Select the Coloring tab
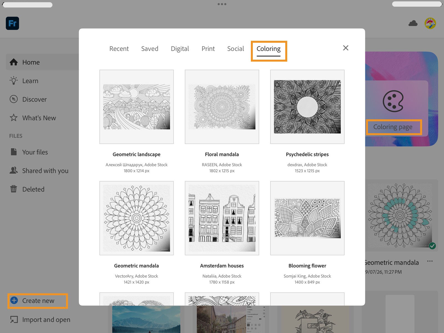Viewport: 444px width, 333px height. [269, 49]
